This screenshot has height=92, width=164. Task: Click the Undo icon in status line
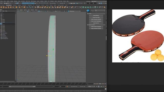[9, 3]
